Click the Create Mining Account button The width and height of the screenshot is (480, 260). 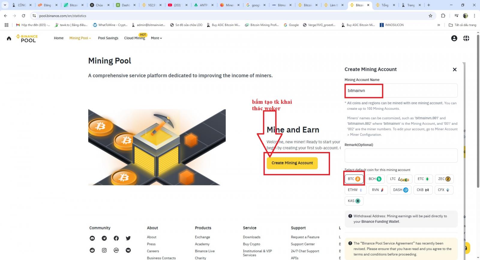292,163
